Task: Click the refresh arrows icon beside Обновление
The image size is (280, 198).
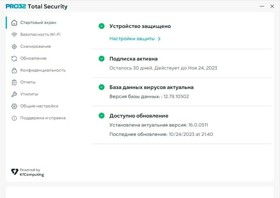Action: 14,59
